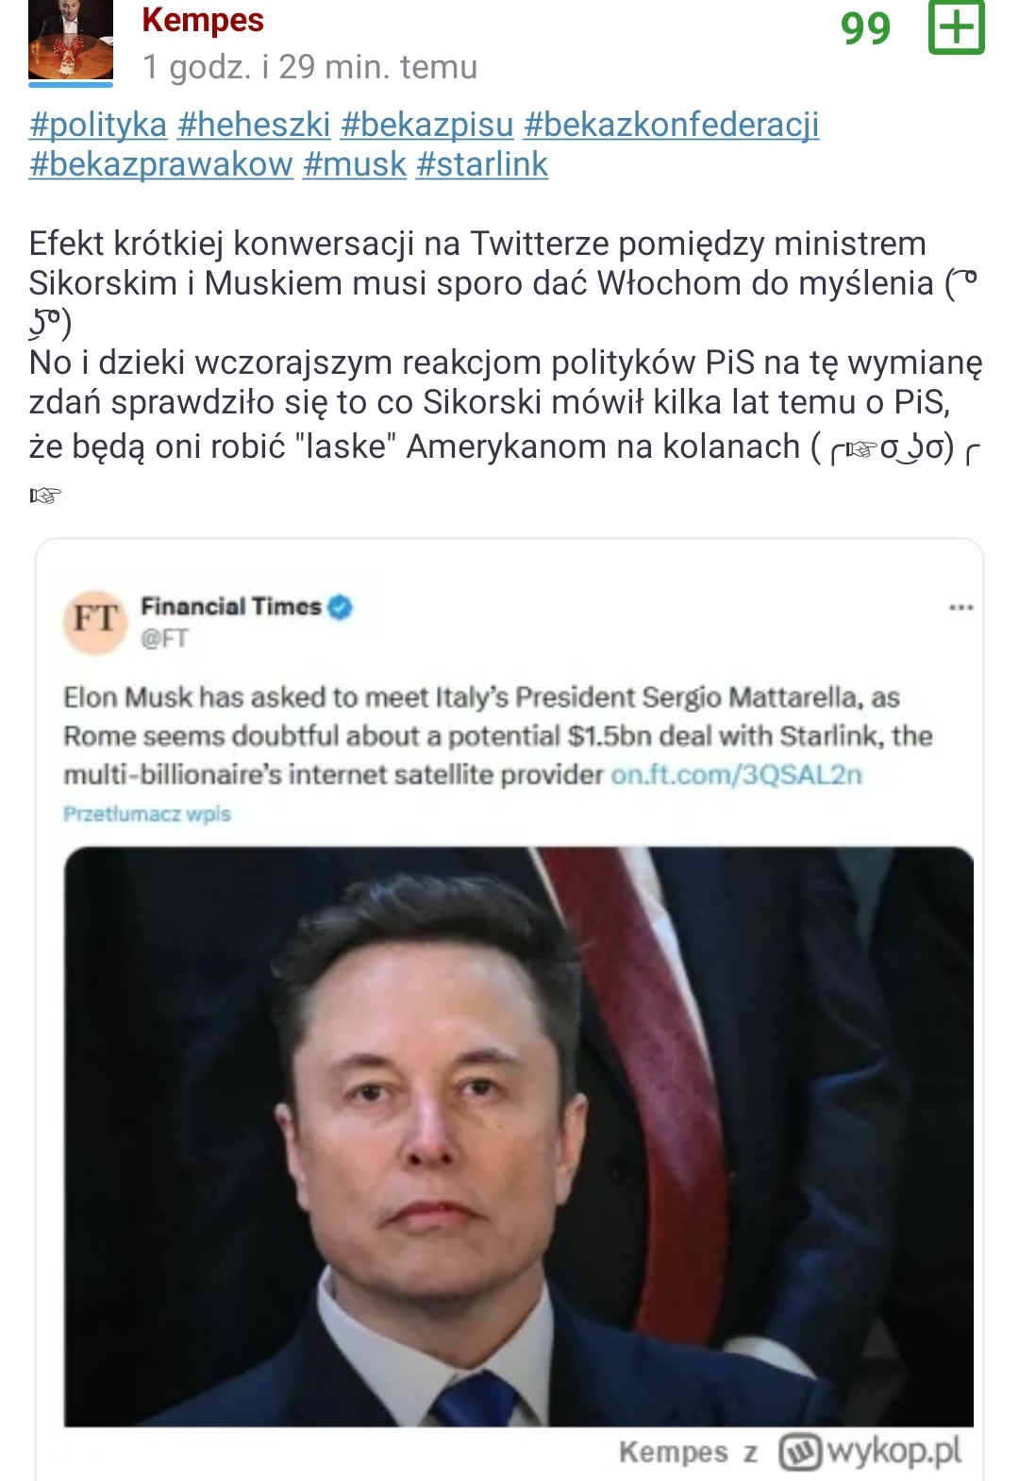Open the #starlink tag

click(482, 164)
